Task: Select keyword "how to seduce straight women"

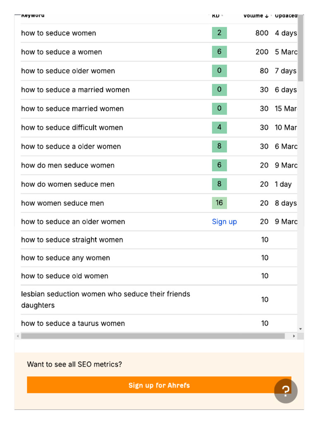Action: pyautogui.click(x=72, y=240)
